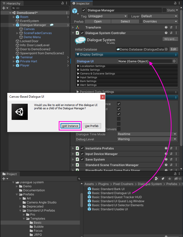
Task: Click the Hierarchy search field
Action: click(x=40, y=8)
